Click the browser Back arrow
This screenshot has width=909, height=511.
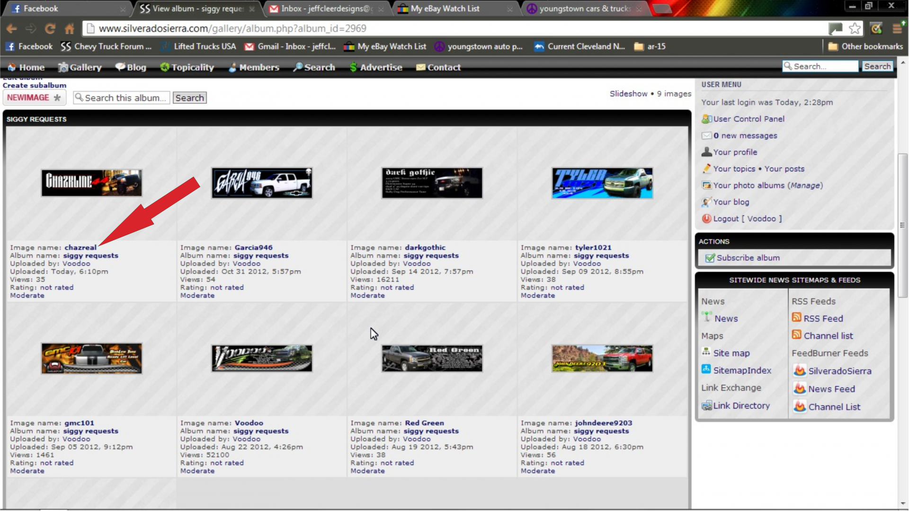(11, 29)
